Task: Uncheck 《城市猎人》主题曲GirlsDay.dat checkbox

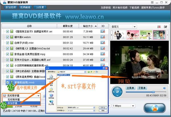Action: 7,48
